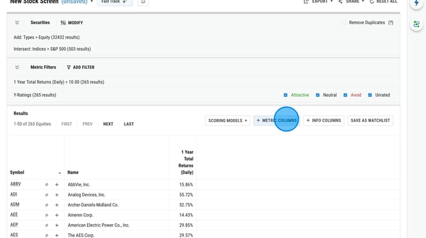The height and width of the screenshot is (238, 426).
Task: Toggle the Remove Duplicates checkbox
Action: (x=344, y=22)
